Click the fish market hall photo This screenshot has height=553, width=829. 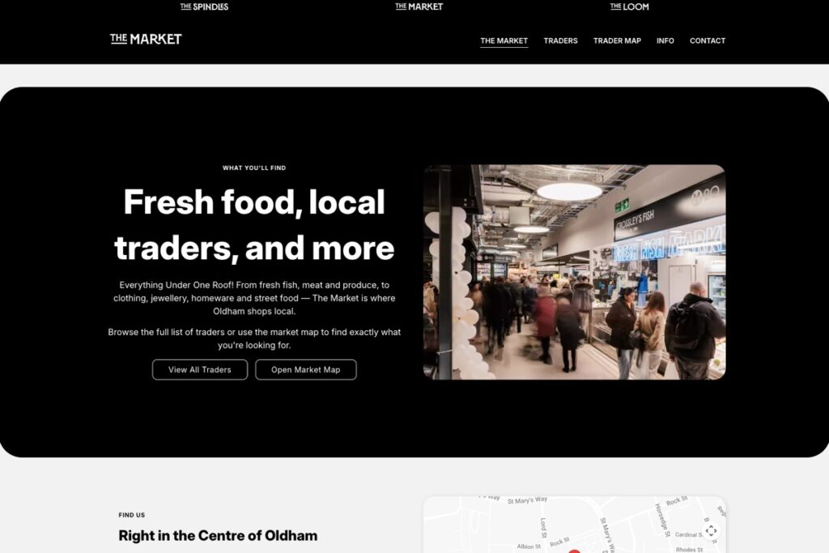pyautogui.click(x=574, y=272)
